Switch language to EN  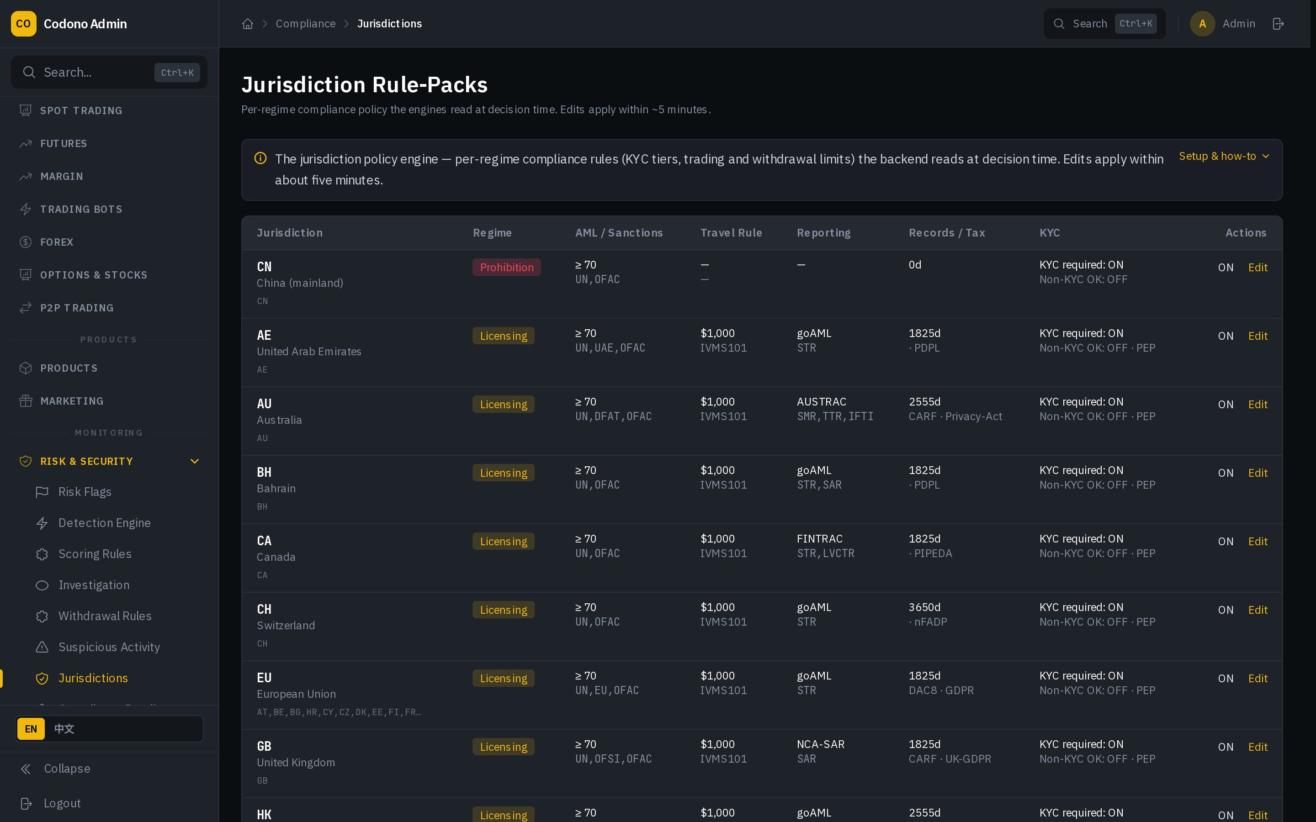31,729
